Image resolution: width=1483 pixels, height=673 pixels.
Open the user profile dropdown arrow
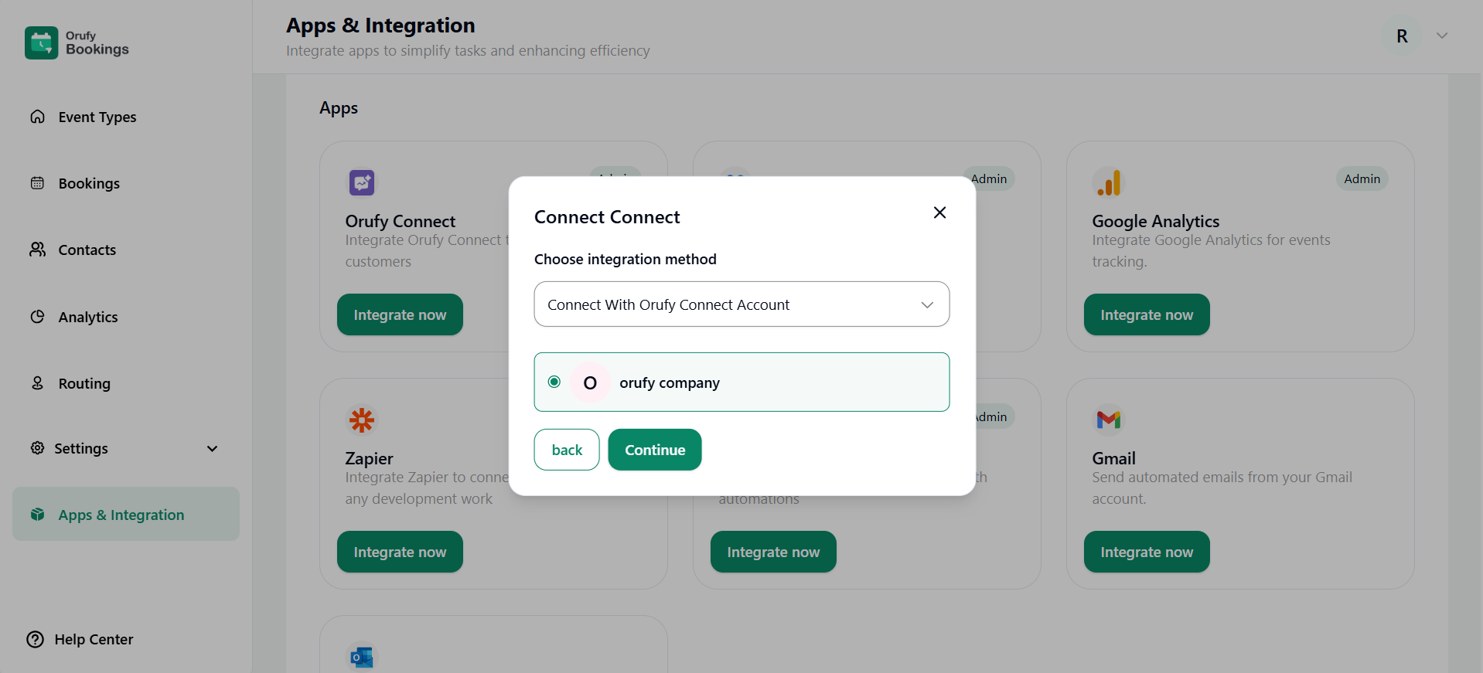point(1441,36)
